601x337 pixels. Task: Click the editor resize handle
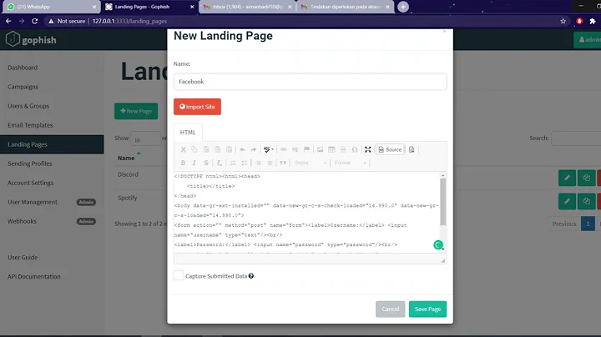tap(443, 260)
